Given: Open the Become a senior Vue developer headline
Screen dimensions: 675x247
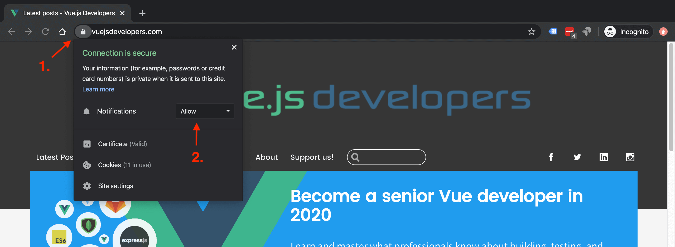Looking at the screenshot, I should [x=436, y=205].
